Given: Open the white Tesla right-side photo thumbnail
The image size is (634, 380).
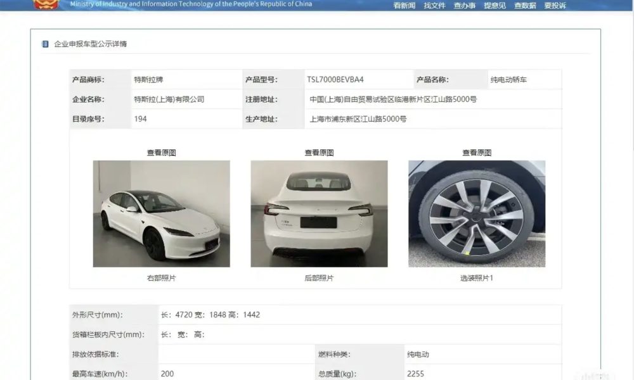Looking at the screenshot, I should tap(161, 213).
